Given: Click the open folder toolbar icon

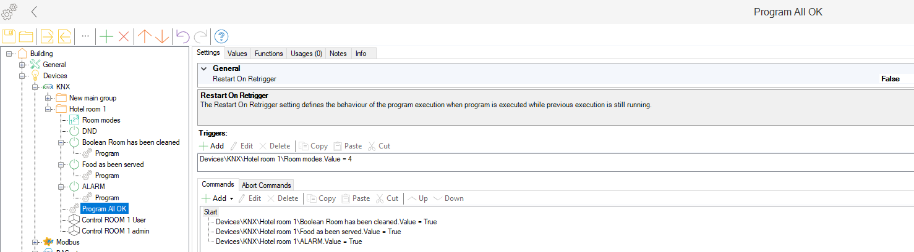Looking at the screenshot, I should click(26, 36).
